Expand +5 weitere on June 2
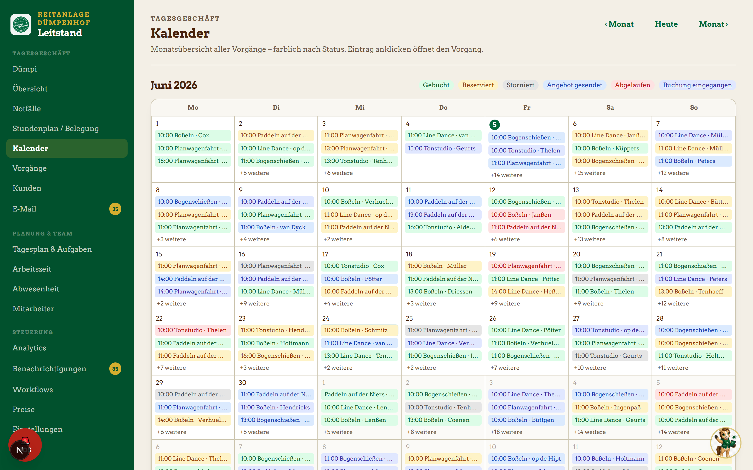The width and height of the screenshot is (753, 470). pyautogui.click(x=254, y=173)
